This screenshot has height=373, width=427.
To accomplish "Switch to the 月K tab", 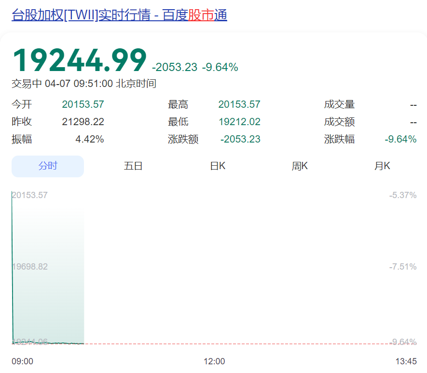I will 382,166.
